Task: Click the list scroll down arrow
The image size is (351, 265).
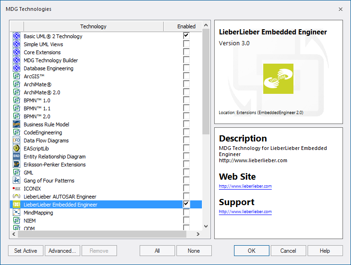Action: pyautogui.click(x=206, y=226)
